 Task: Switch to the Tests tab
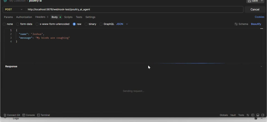click(x=79, y=17)
